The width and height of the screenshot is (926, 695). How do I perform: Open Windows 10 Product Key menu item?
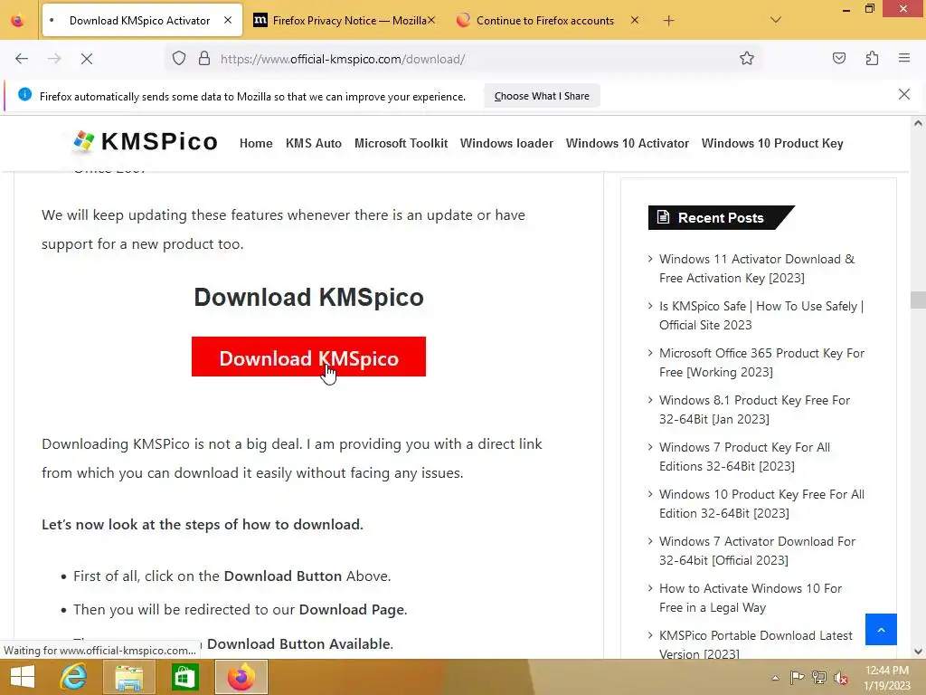pos(772,143)
